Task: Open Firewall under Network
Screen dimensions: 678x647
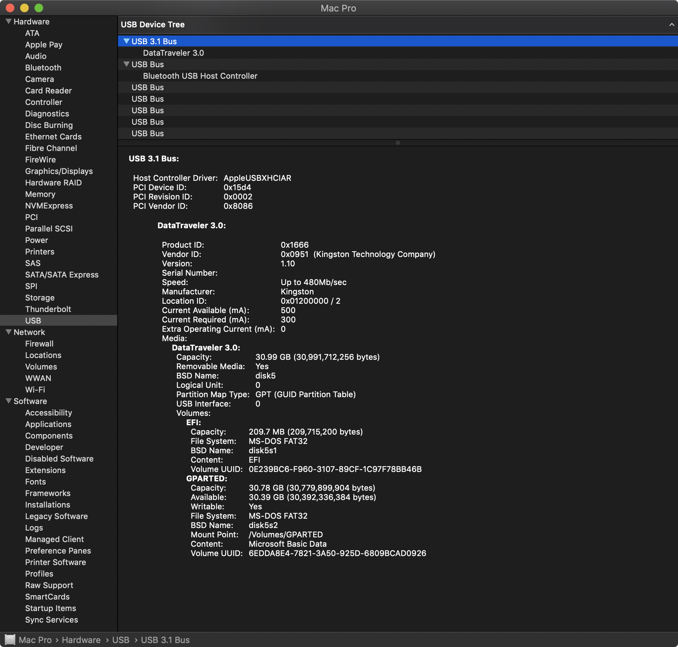Action: (39, 344)
